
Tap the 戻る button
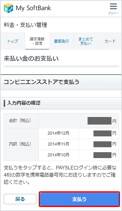[x=20, y=199]
